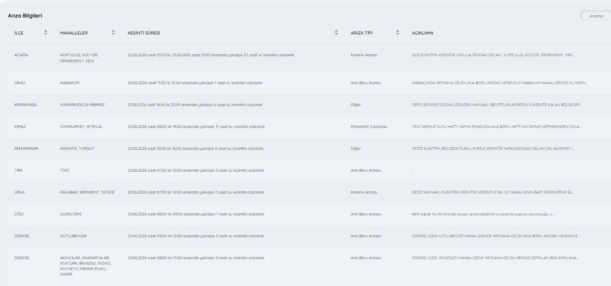
Task: Click KEMALPAŞA's 16:46 ile 22:49 outage text
Action: (195, 105)
